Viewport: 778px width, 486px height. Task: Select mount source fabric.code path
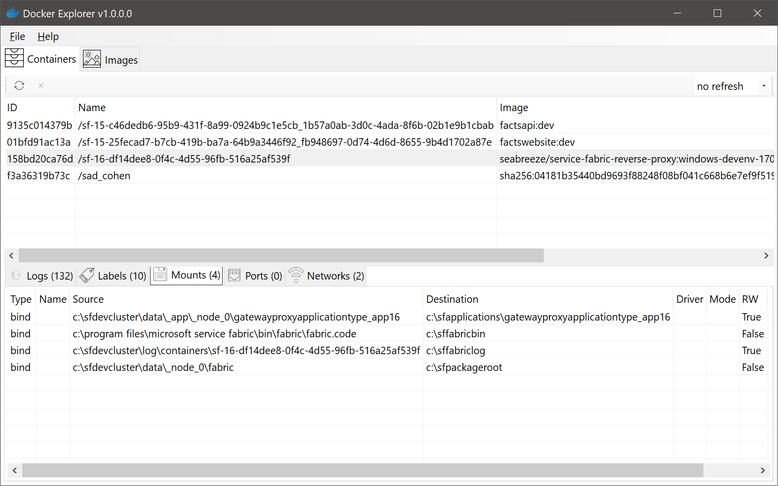tap(215, 334)
